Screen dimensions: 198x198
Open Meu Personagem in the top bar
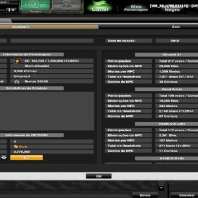[x=136, y=8]
